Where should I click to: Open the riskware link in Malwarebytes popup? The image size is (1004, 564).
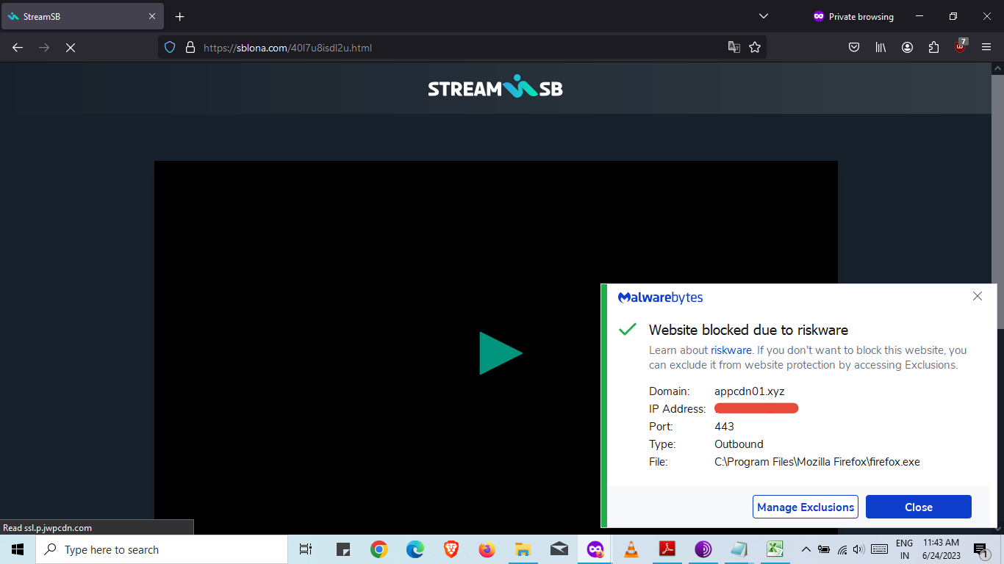pyautogui.click(x=731, y=350)
